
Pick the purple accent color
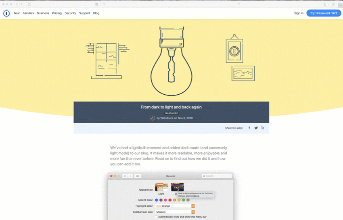(161, 200)
